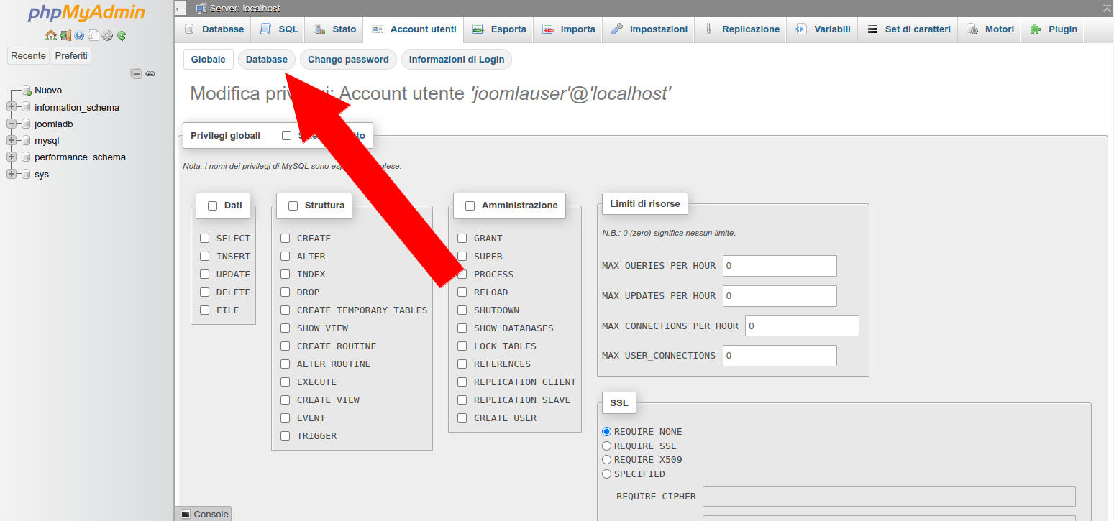Go to phpMyAdmin home icon
Image resolution: width=1114 pixels, height=521 pixels.
[x=51, y=35]
